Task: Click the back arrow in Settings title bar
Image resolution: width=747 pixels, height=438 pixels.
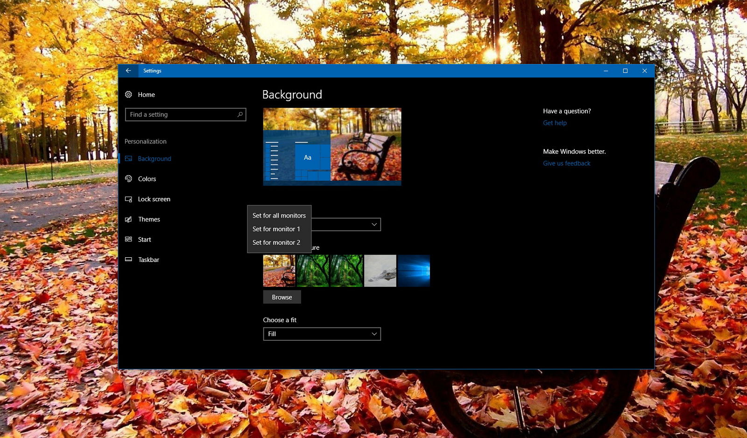Action: pos(128,71)
